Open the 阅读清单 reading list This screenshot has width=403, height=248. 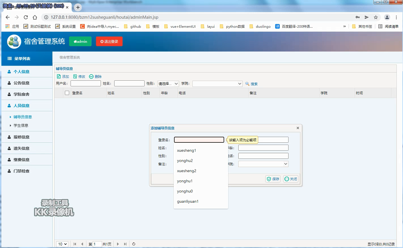(388, 26)
